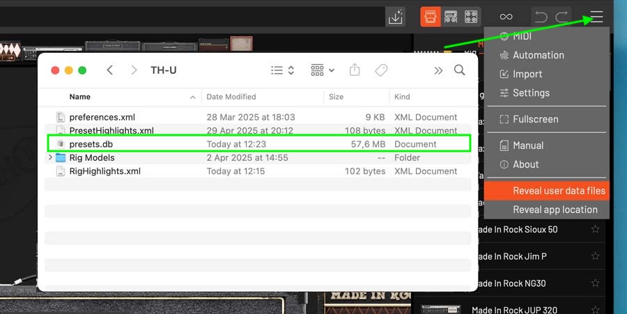Favorite the Made In Rock JUP 320 star
This screenshot has width=627, height=314.
coord(596,310)
